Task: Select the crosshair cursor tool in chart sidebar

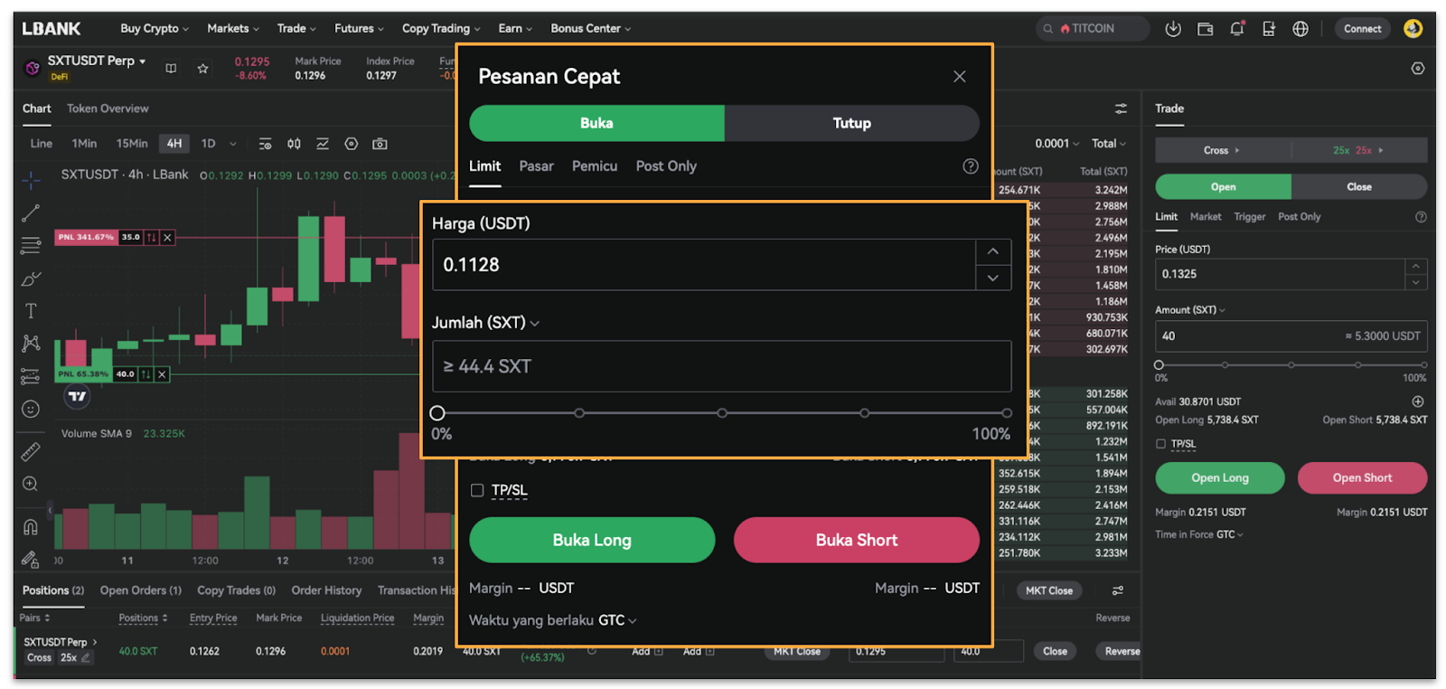Action: [31, 181]
